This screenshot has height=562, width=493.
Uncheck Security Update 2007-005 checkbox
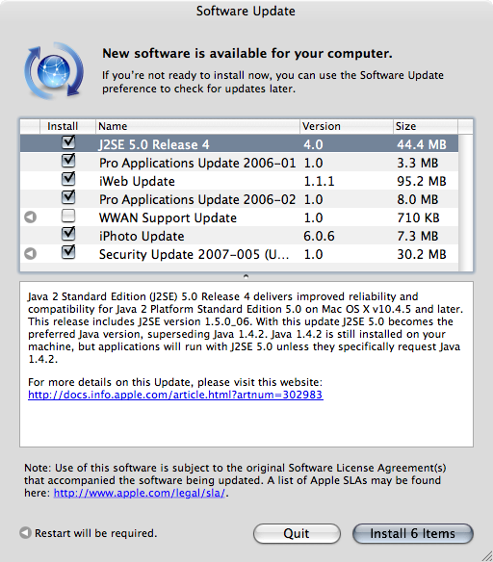pos(68,252)
